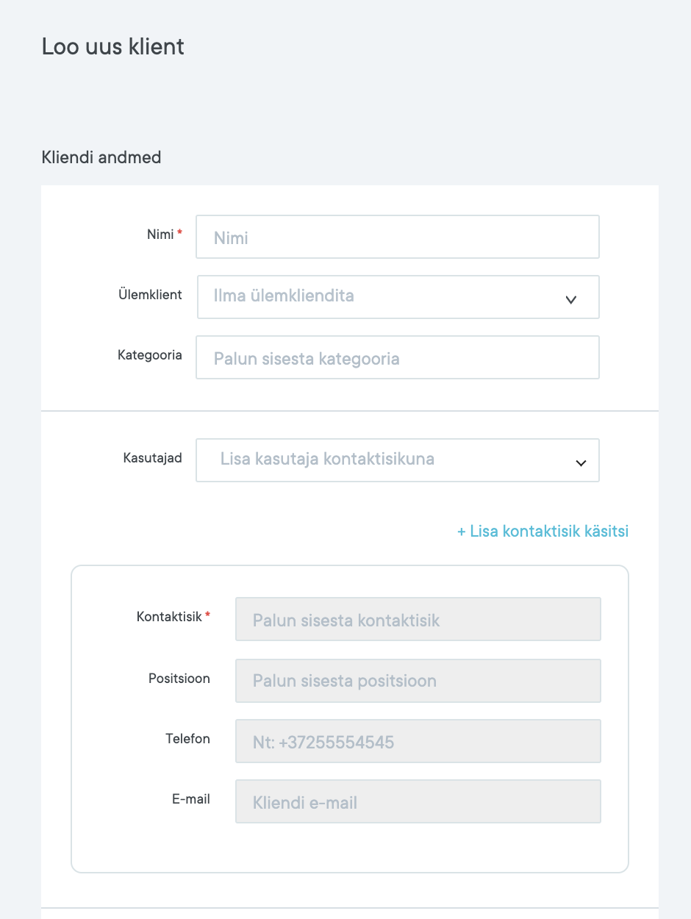Select the Positsioon input field

(418, 681)
